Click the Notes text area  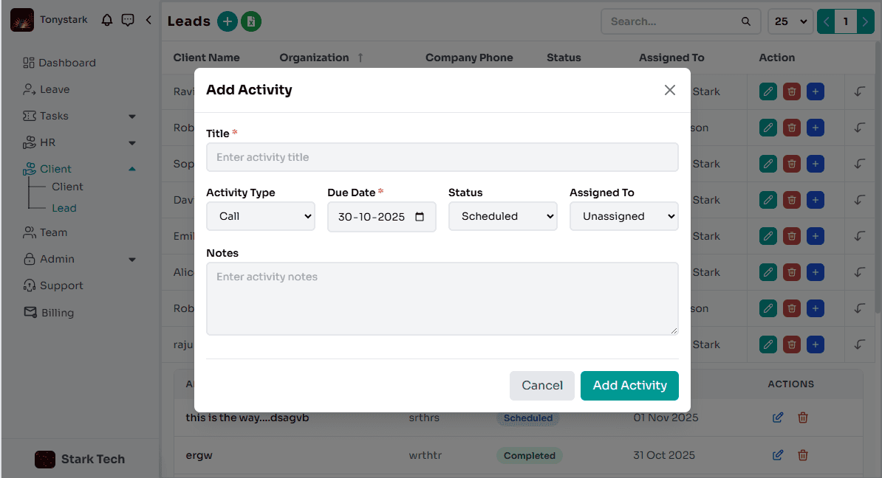[442, 299]
